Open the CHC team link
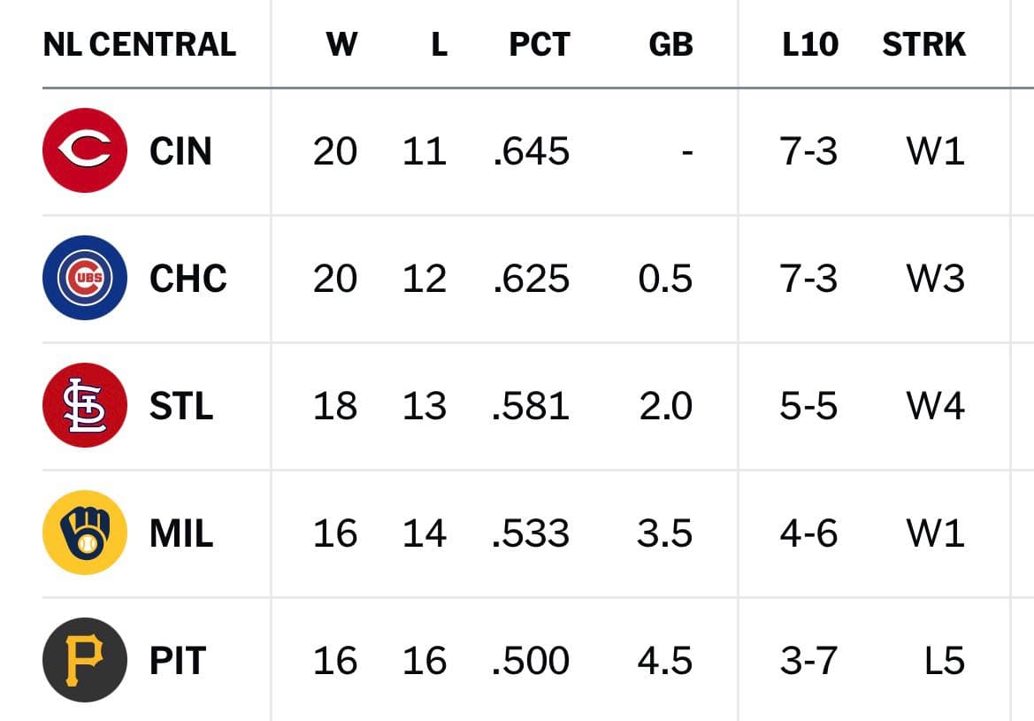 (188, 279)
